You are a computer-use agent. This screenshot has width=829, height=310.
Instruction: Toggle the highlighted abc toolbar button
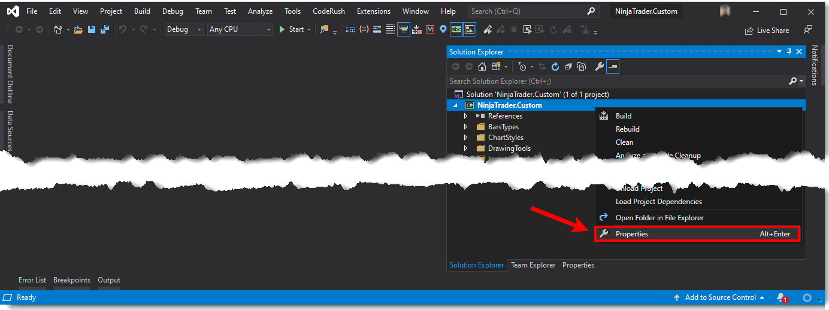coord(456,29)
